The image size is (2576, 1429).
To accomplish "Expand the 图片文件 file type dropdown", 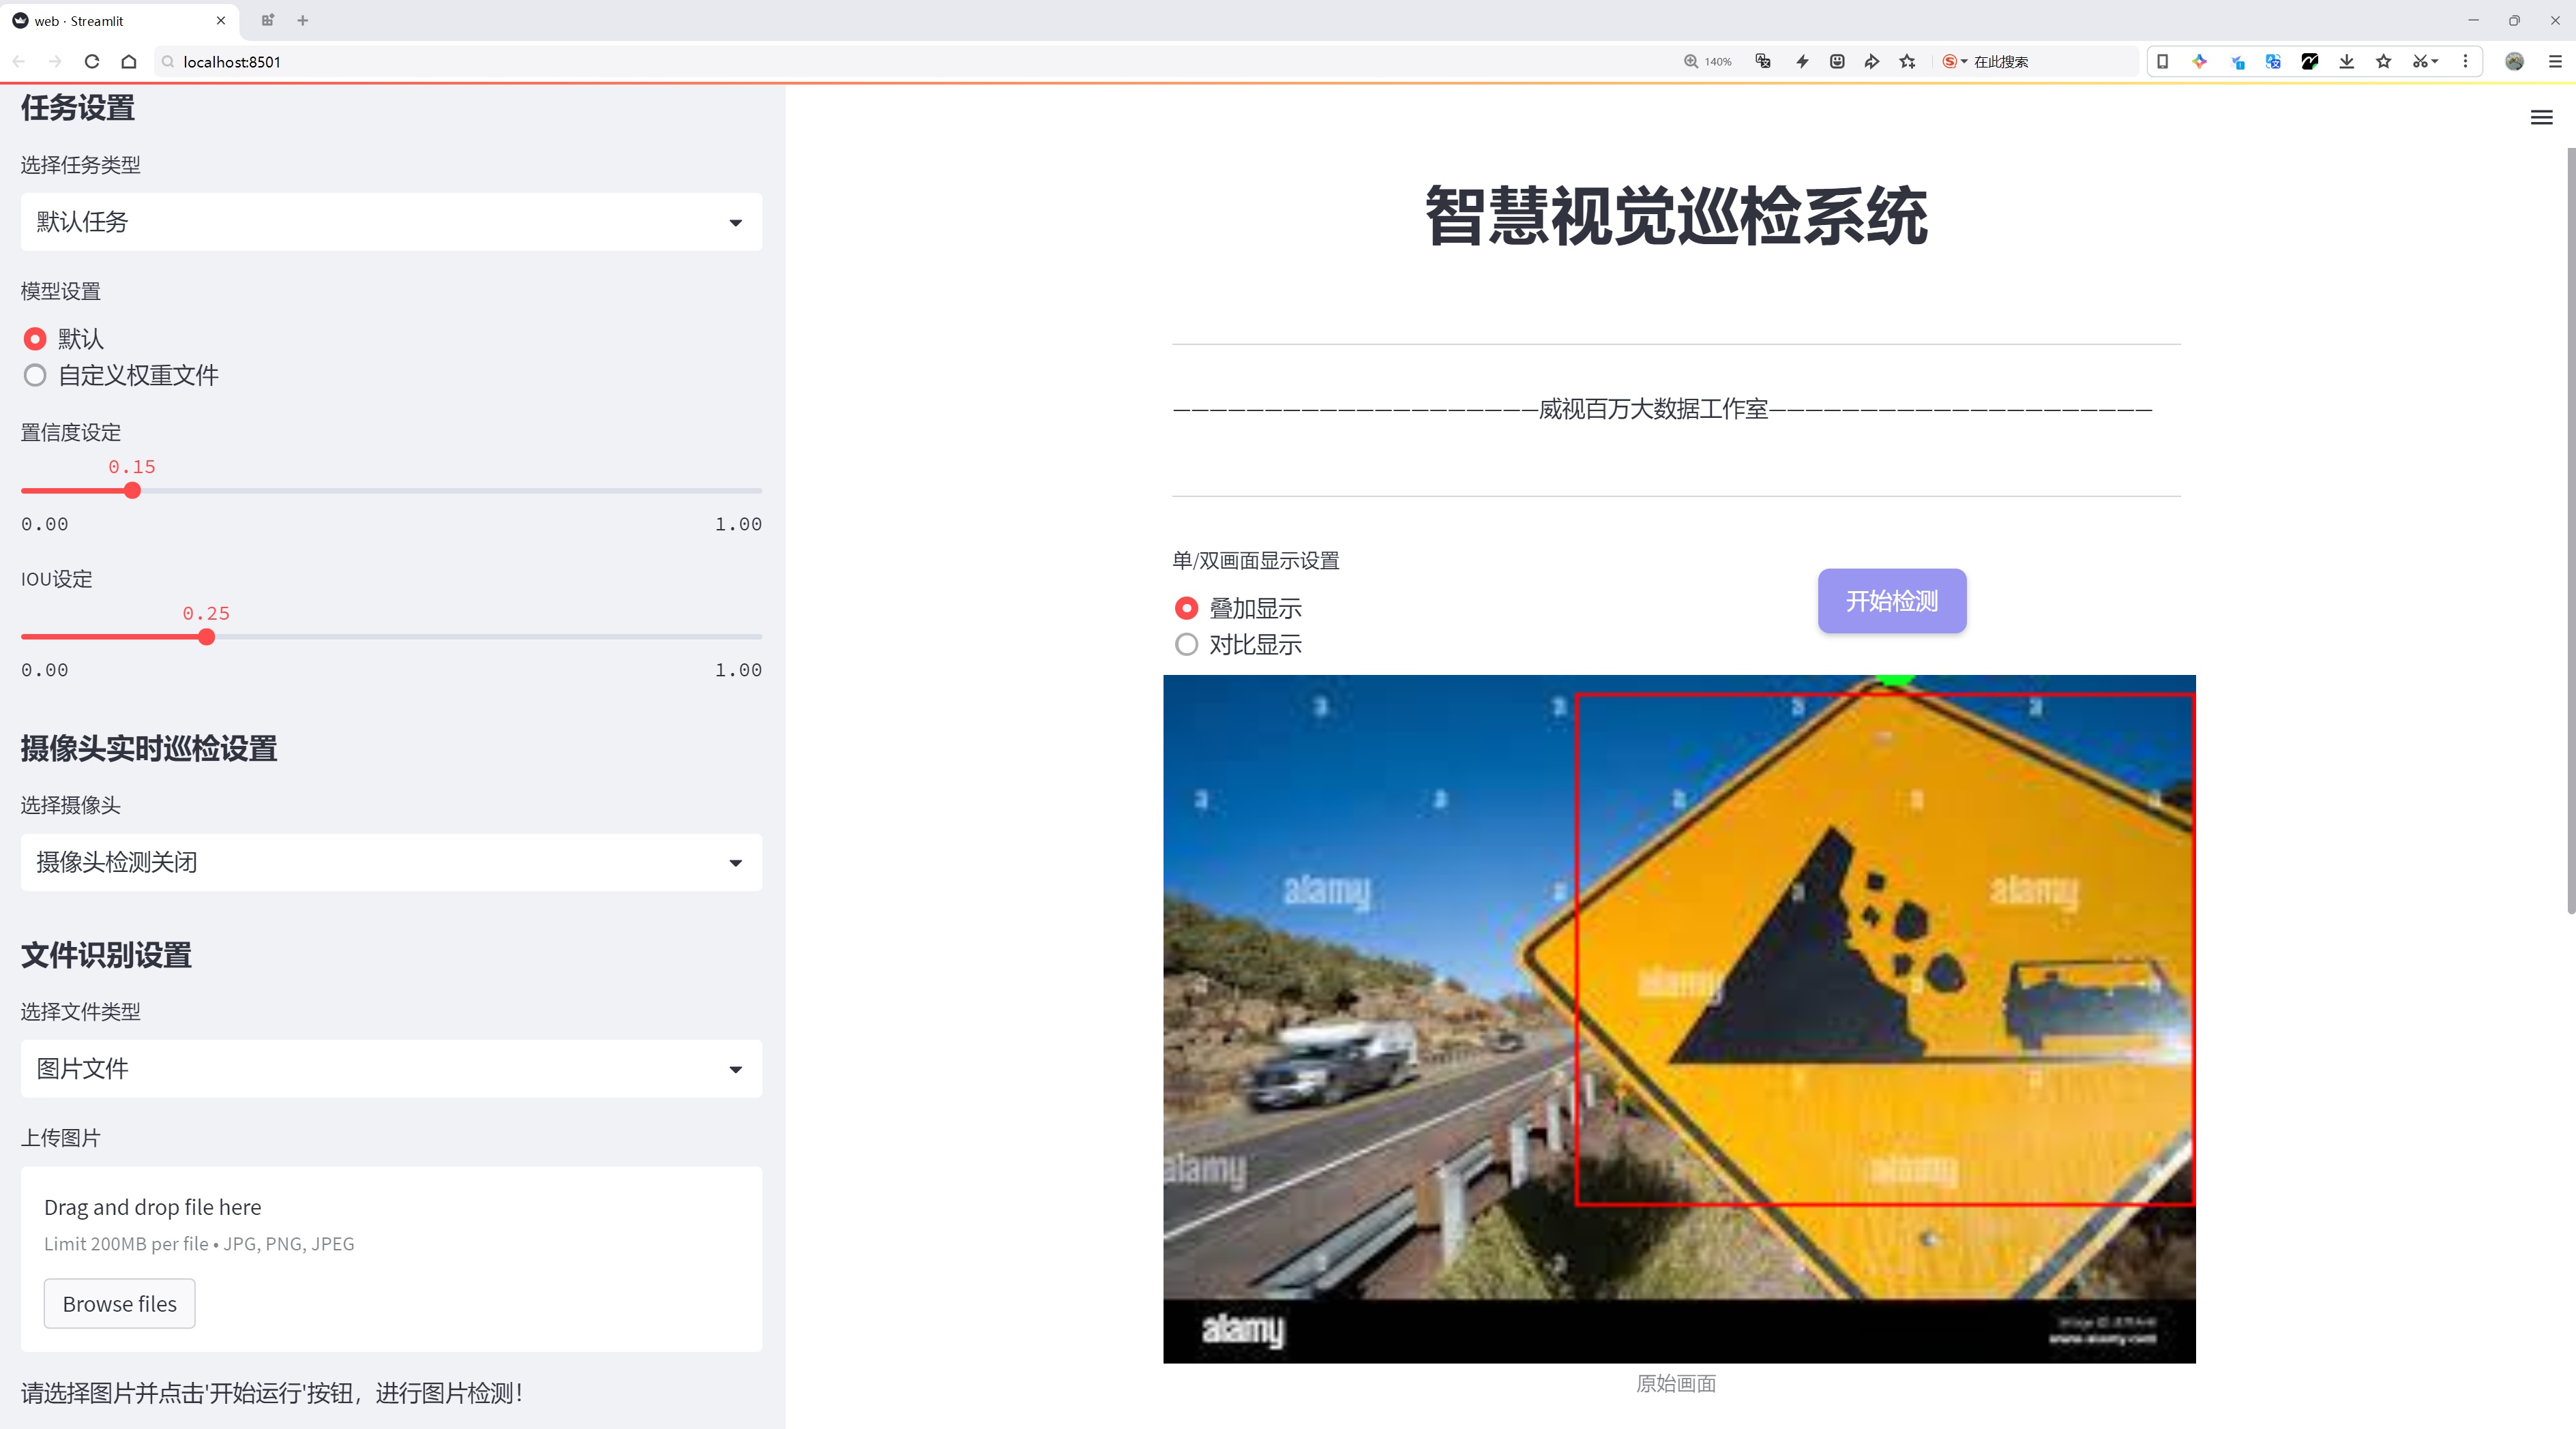I will (x=391, y=1069).
